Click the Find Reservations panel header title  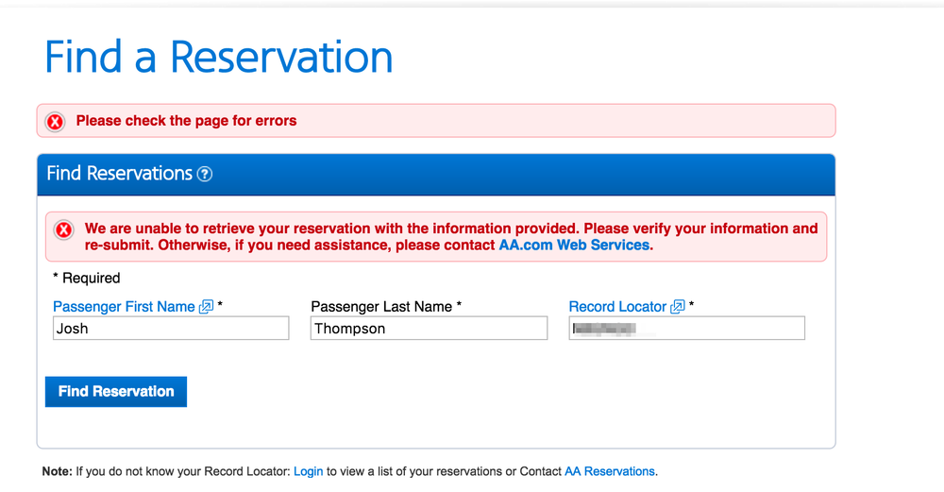(x=119, y=174)
